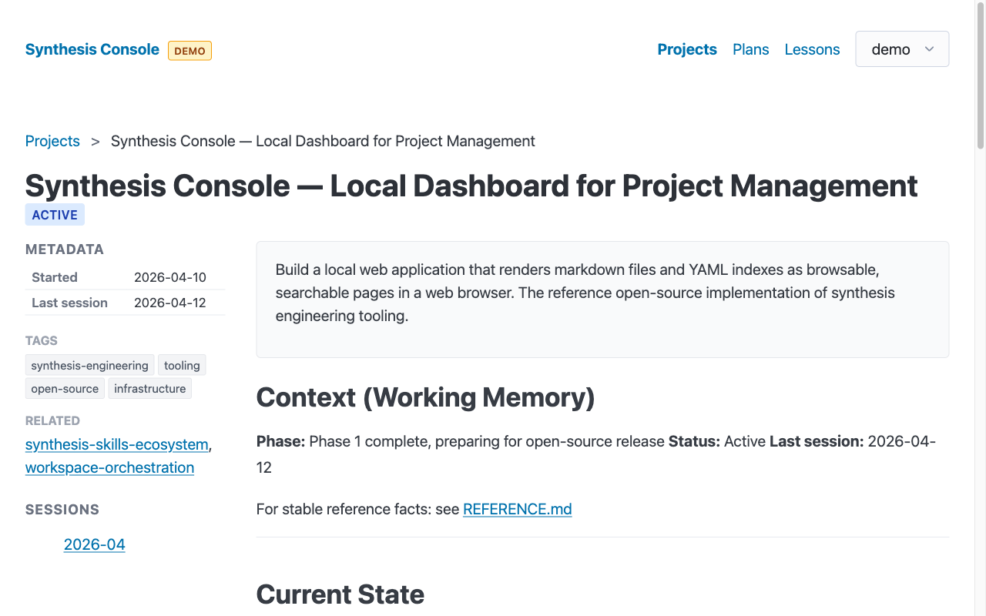Click the Synthesis Console logo
The width and height of the screenshot is (986, 616).
(x=92, y=49)
